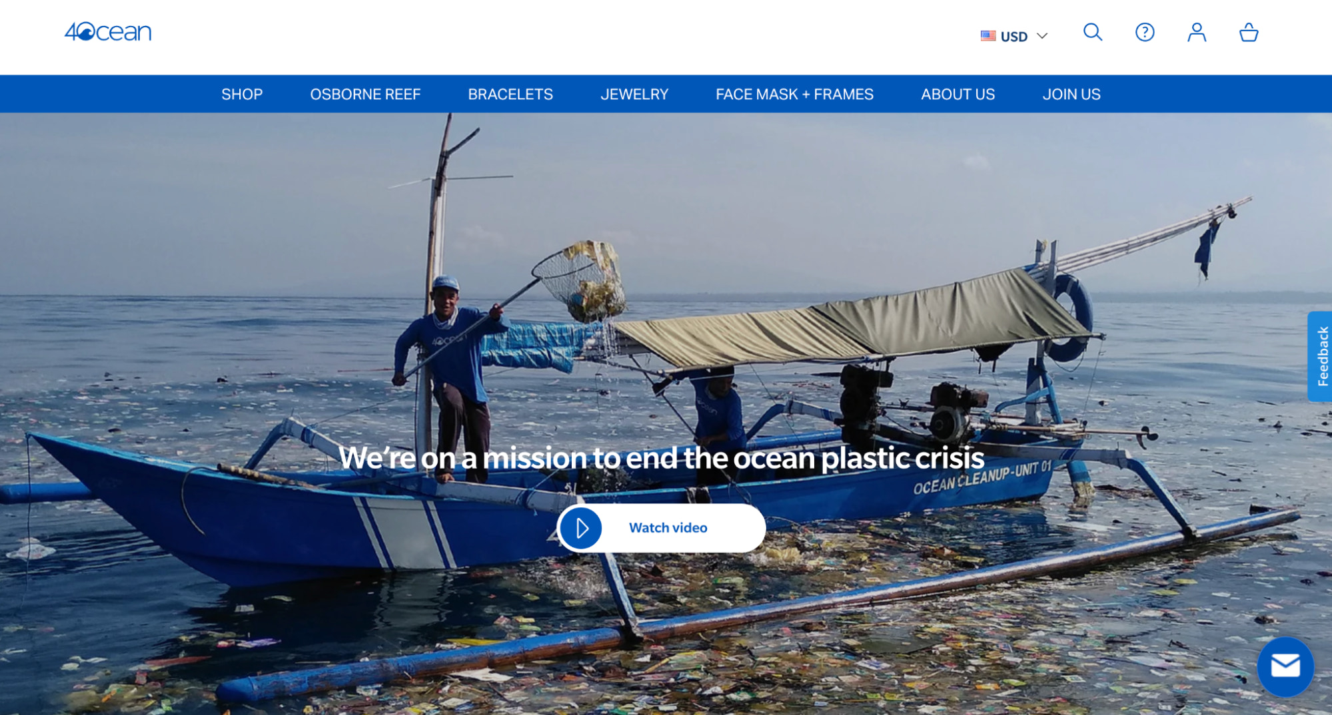Image resolution: width=1332 pixels, height=715 pixels.
Task: Open the Feedback side tab
Action: click(x=1320, y=356)
